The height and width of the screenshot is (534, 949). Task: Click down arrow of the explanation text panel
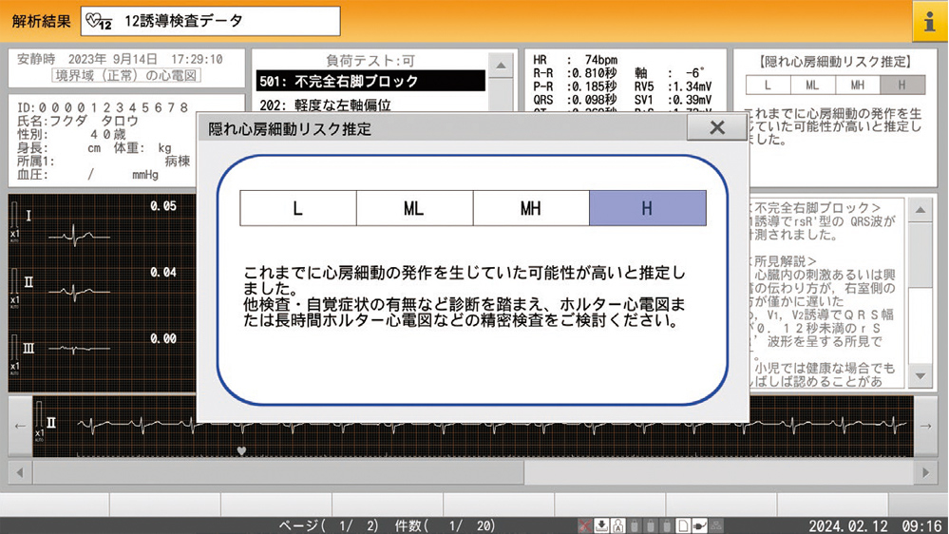pos(920,376)
